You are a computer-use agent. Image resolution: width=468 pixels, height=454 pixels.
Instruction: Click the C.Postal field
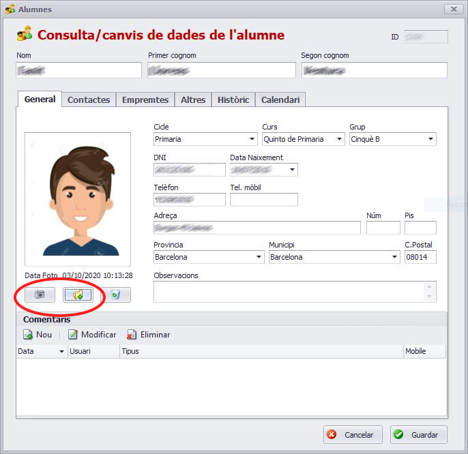420,257
